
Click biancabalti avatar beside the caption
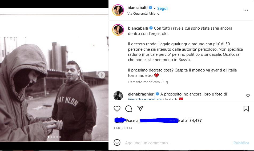pos(118,30)
